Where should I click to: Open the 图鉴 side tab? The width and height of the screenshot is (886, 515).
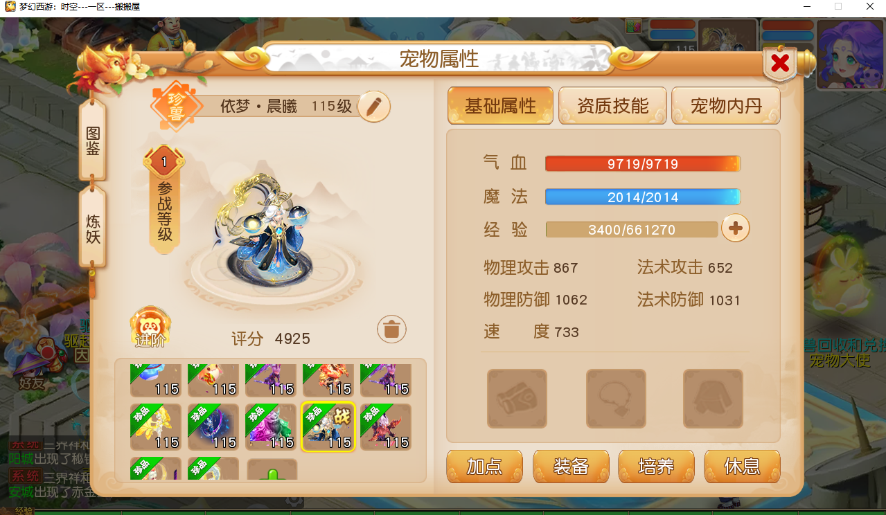93,141
